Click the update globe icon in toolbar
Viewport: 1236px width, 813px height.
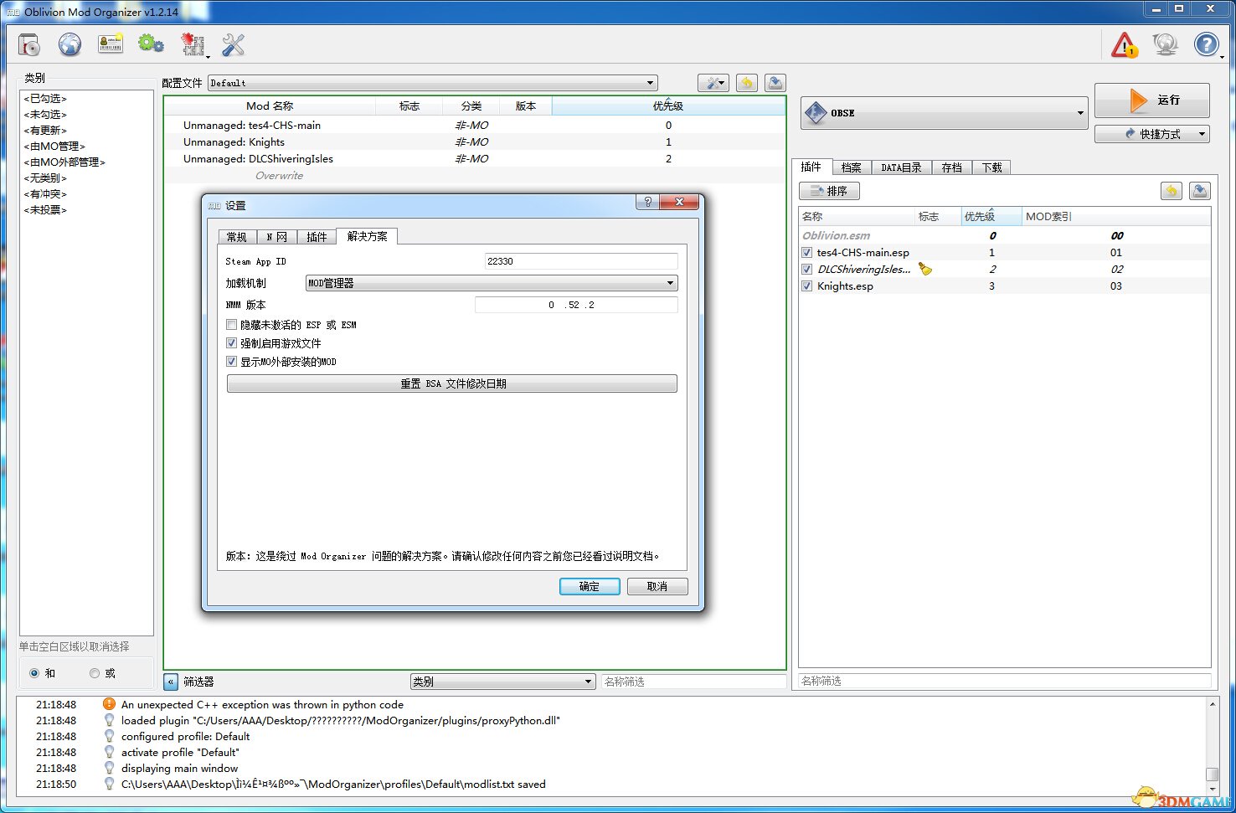point(1165,44)
